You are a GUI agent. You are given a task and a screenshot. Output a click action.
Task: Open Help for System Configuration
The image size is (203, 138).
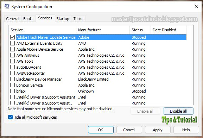click(x=186, y=130)
